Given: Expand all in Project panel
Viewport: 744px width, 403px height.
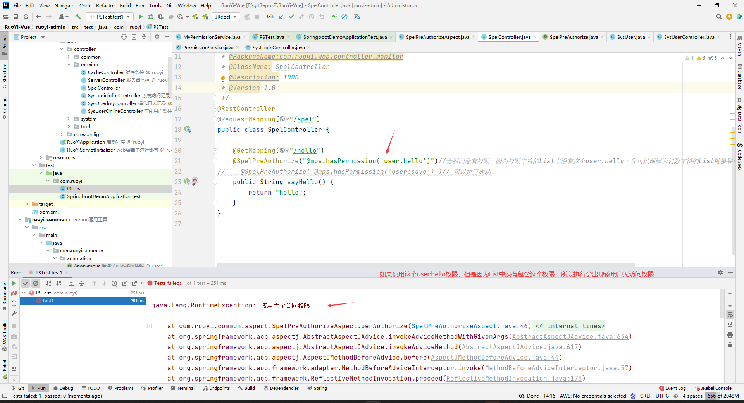Looking at the screenshot, I should 134,37.
